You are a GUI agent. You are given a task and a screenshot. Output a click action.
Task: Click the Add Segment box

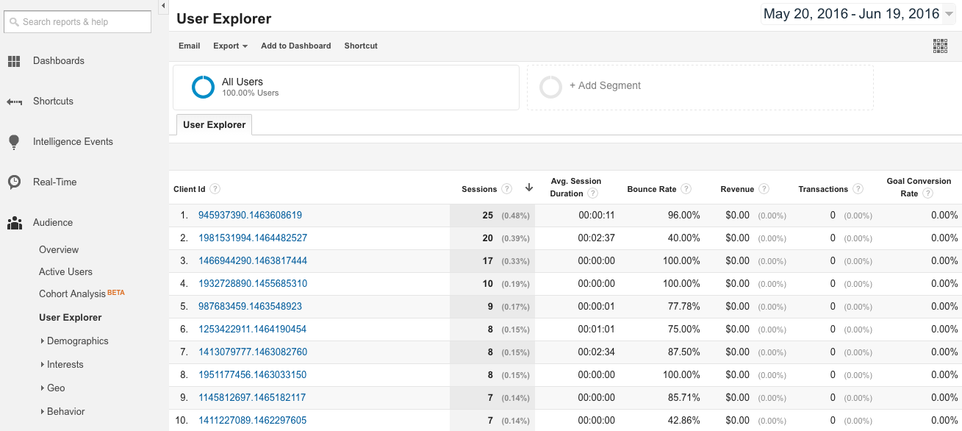coord(700,87)
